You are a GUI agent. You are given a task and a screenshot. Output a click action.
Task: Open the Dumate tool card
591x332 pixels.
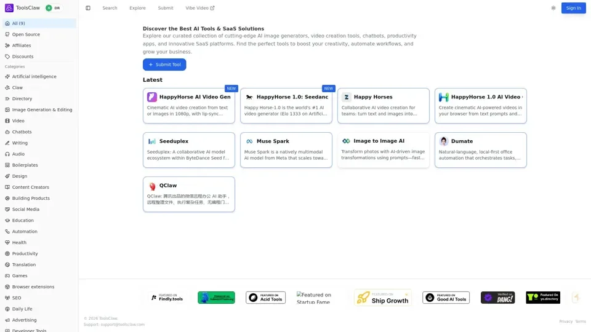pyautogui.click(x=481, y=150)
